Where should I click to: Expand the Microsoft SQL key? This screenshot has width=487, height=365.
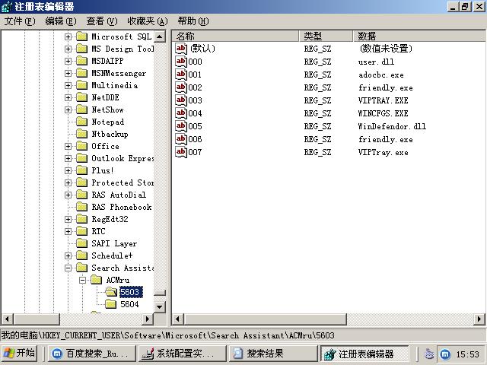pyautogui.click(x=68, y=36)
